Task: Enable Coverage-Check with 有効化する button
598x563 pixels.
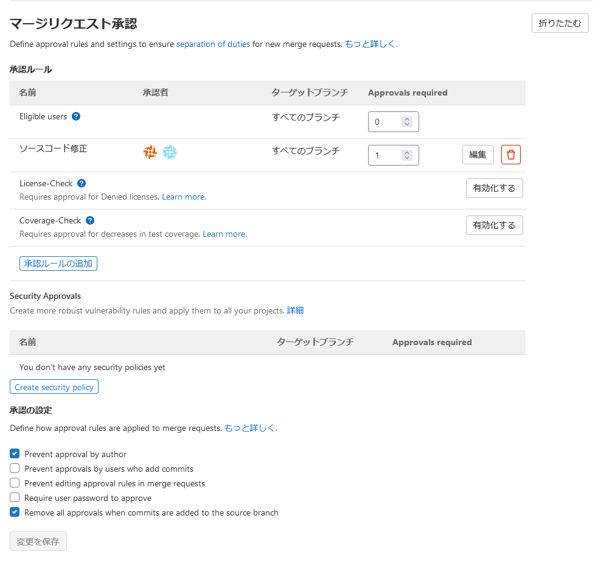Action: [x=494, y=225]
